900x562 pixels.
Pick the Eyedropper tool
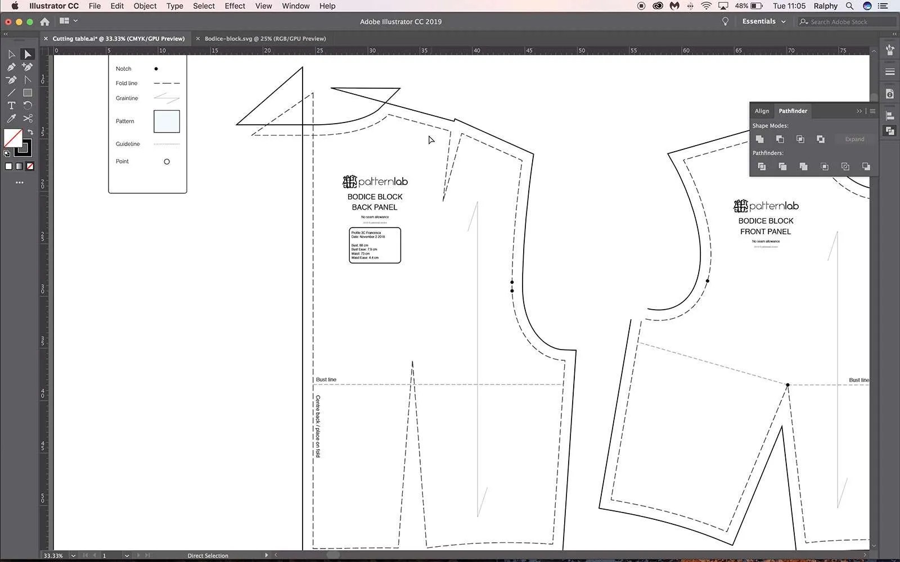11,118
